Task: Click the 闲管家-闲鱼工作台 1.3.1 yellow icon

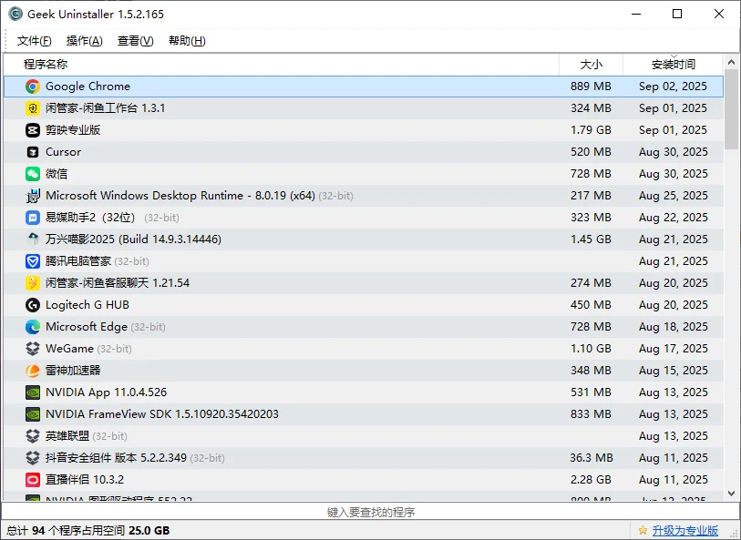Action: click(x=33, y=108)
